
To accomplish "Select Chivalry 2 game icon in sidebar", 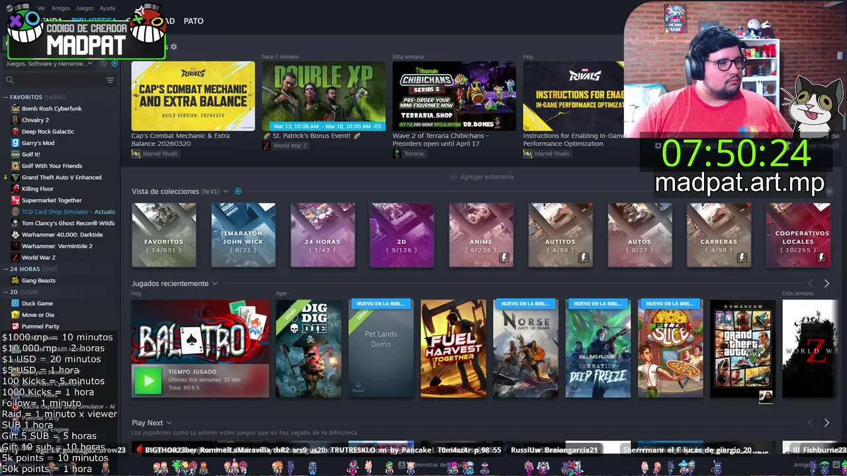I will point(15,120).
